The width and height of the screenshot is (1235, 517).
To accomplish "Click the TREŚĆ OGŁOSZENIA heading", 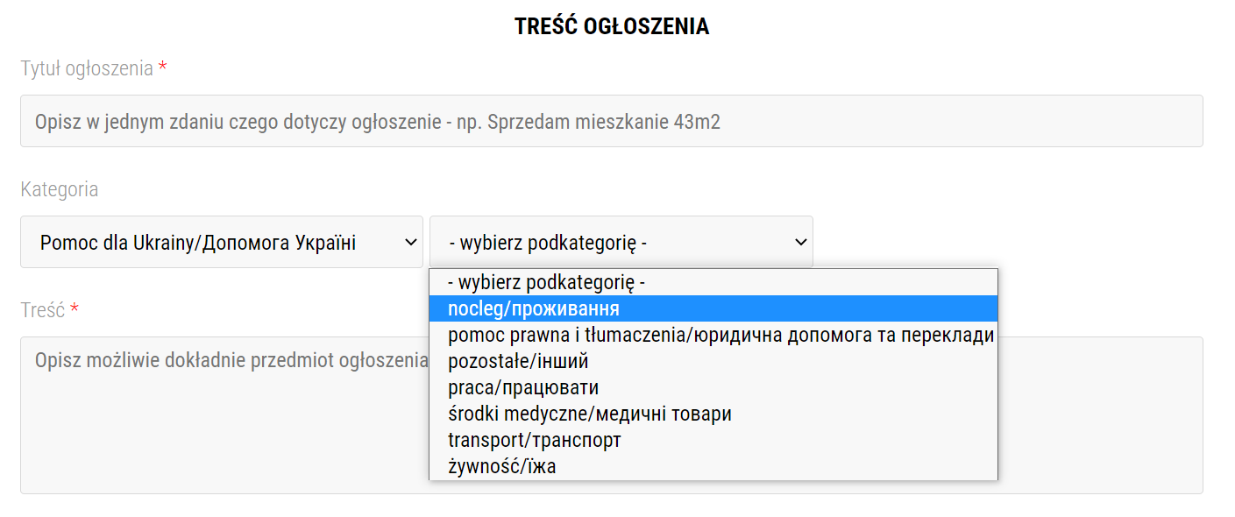I will tap(612, 27).
